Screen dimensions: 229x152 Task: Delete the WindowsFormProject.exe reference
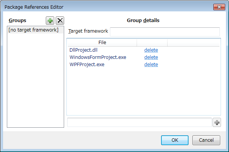[151, 57]
